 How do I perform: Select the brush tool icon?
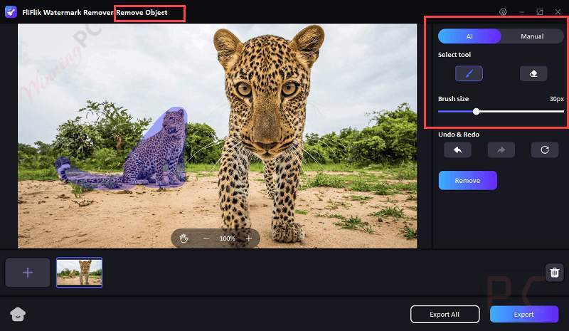coord(469,73)
